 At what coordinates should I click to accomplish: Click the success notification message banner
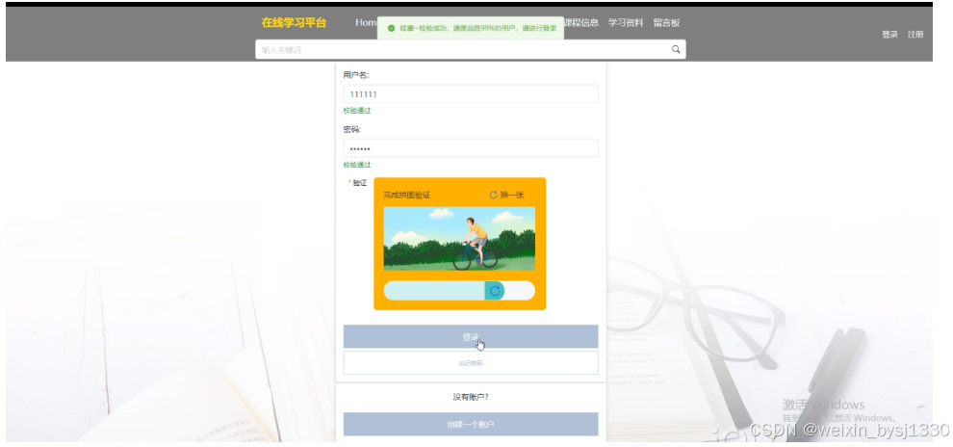pyautogui.click(x=471, y=28)
